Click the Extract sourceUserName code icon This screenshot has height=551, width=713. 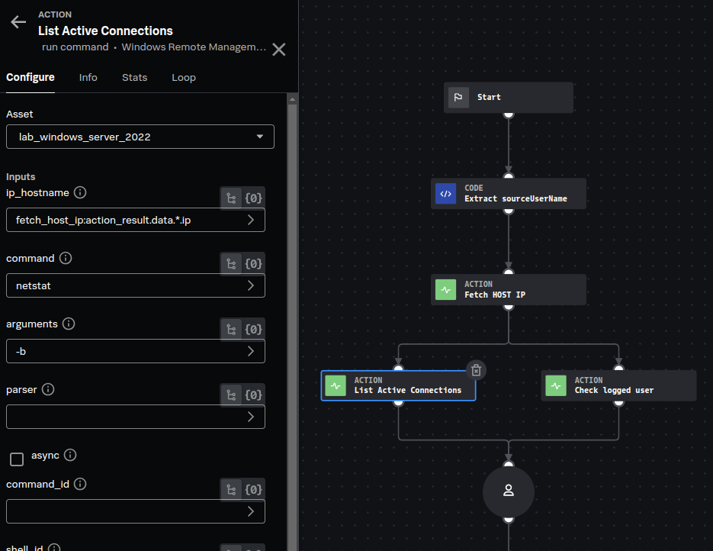445,194
